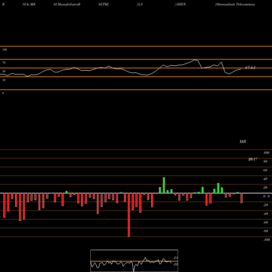Click the RSI line peak near the 70 level
The width and height of the screenshot is (272, 272).
click(195, 60)
